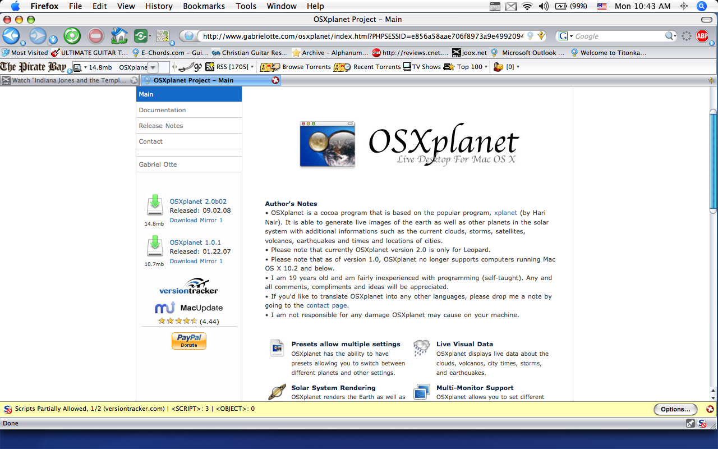Image resolution: width=718 pixels, height=449 pixels.
Task: Click the green download icon for OSXplanet 2.0b02
Action: pos(155,205)
